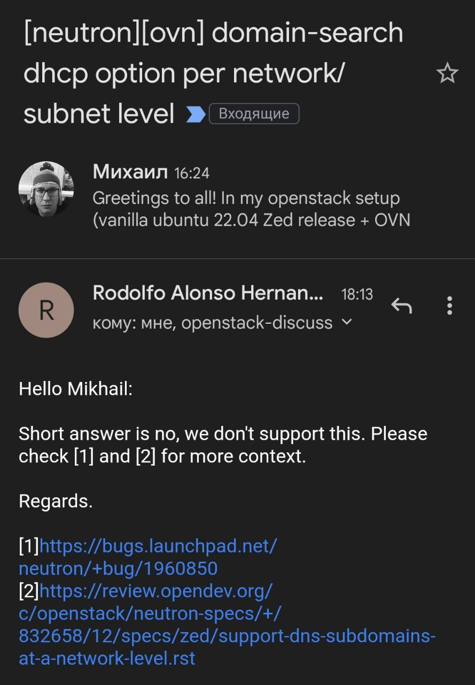The width and height of the screenshot is (475, 685).
Task: Select the sender name Rodolfo Alonso Hernan...
Action: (x=208, y=293)
